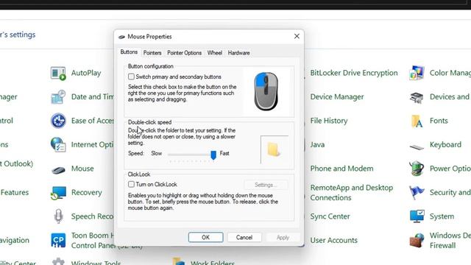
Task: Click the Recovery text link
Action: click(x=87, y=193)
